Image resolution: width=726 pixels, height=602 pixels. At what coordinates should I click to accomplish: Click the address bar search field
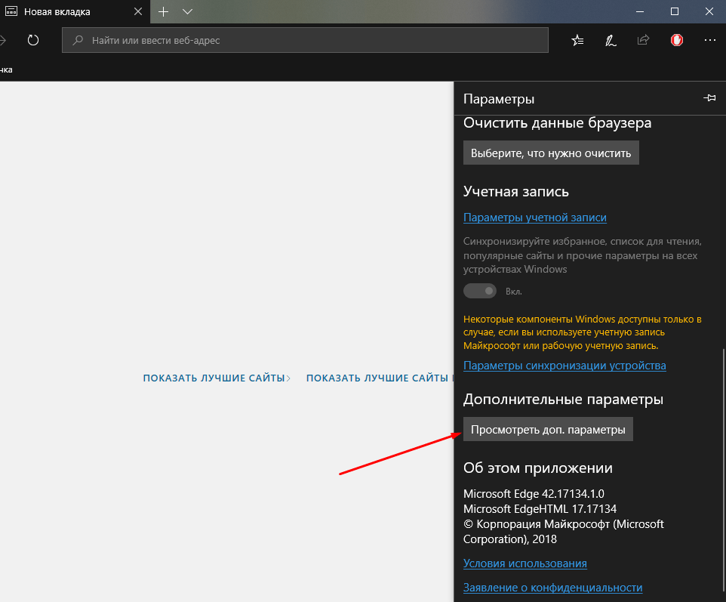(x=305, y=40)
